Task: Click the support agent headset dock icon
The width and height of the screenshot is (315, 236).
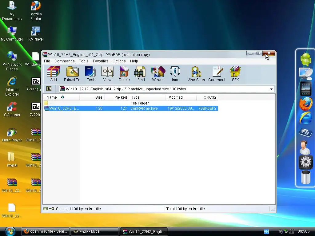Action: tap(305, 147)
